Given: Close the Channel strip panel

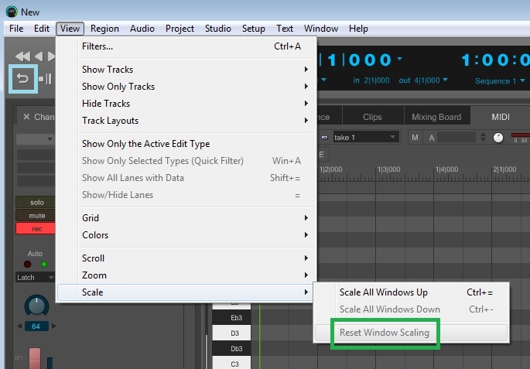Looking at the screenshot, I should coord(26,117).
